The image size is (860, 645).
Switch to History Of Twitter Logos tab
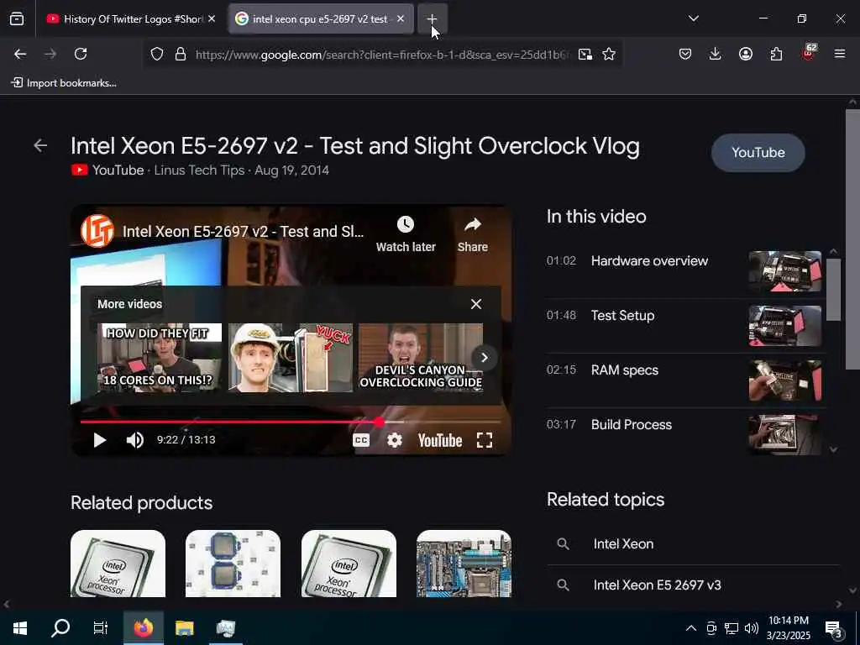point(130,18)
